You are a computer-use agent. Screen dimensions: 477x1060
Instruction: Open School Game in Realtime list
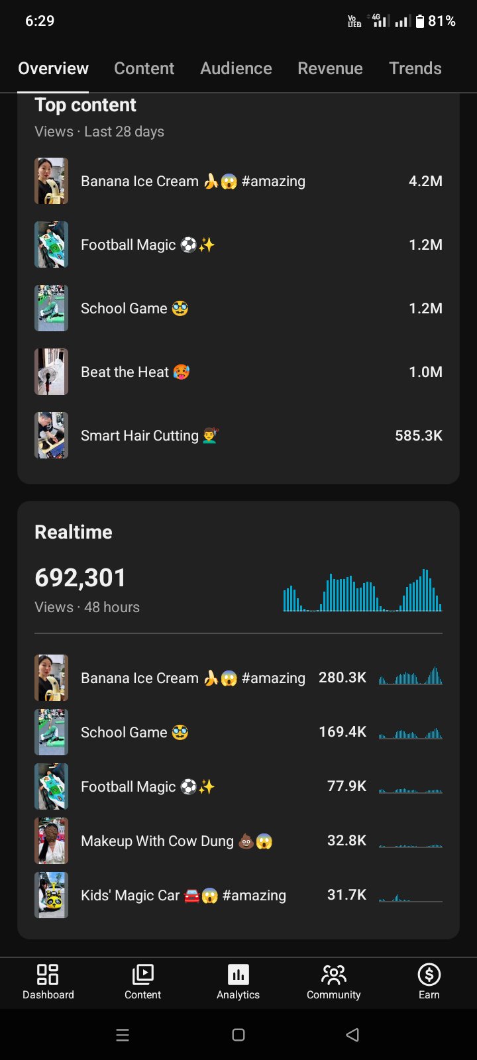238,732
